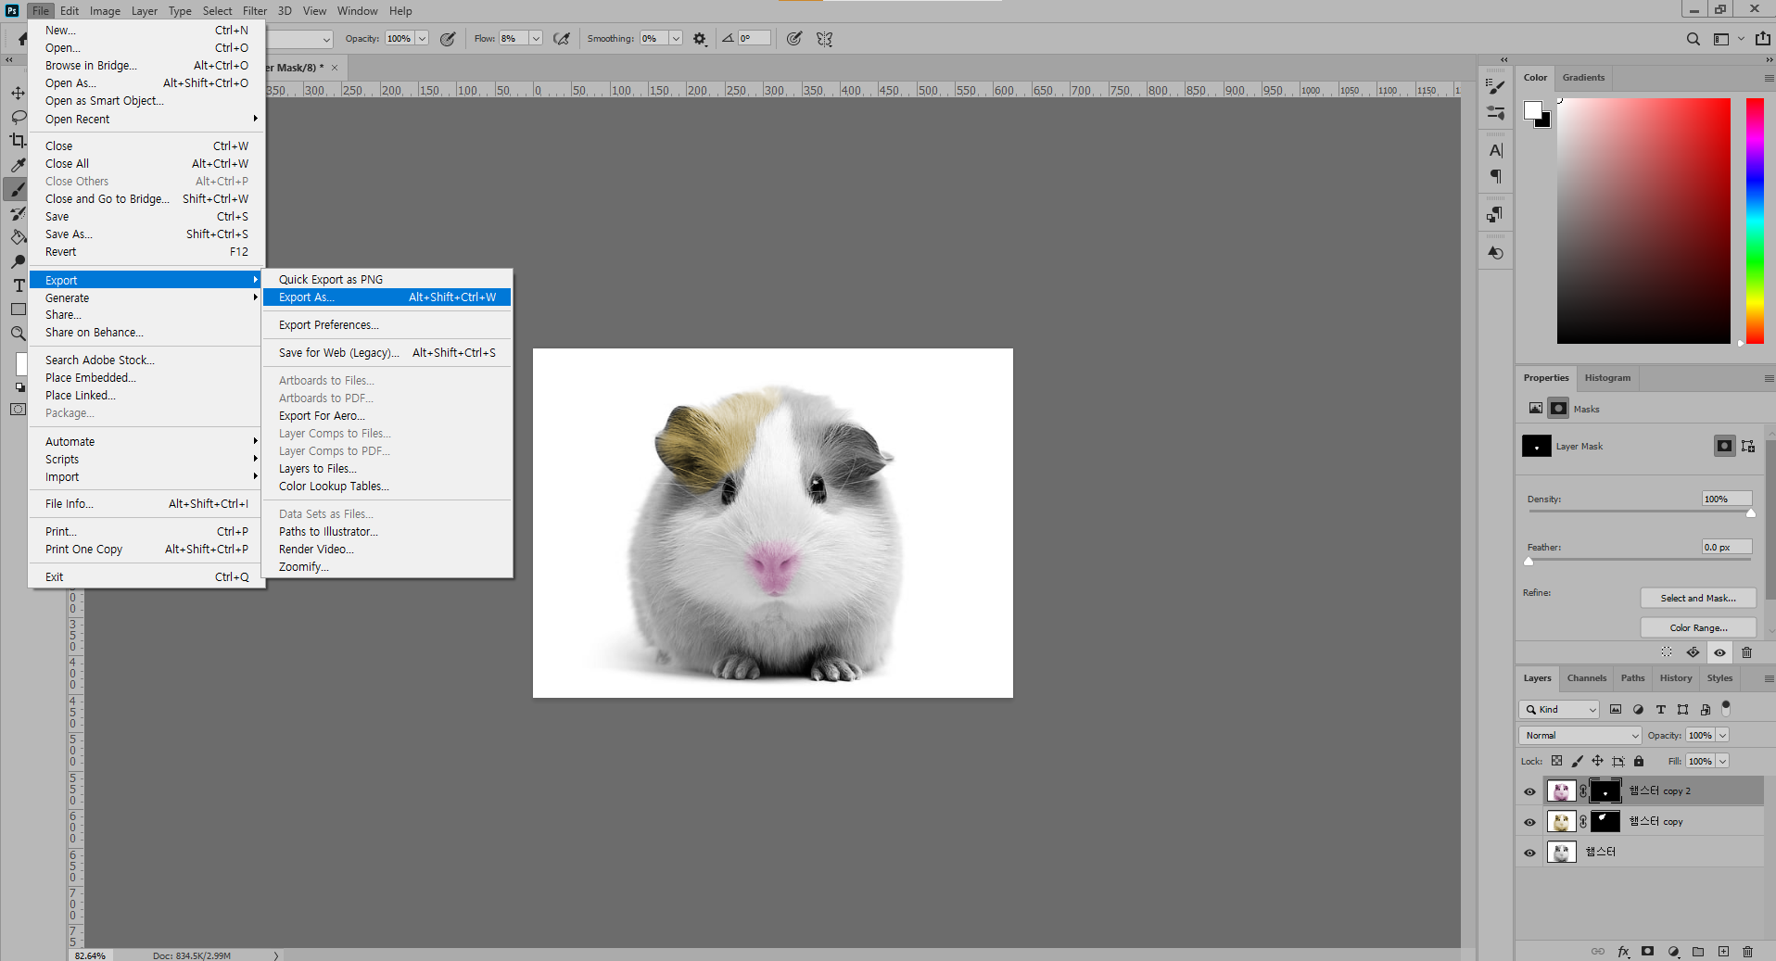Toggle Lock image pixels brush icon
Screen dimensions: 1776x961
click(1577, 761)
